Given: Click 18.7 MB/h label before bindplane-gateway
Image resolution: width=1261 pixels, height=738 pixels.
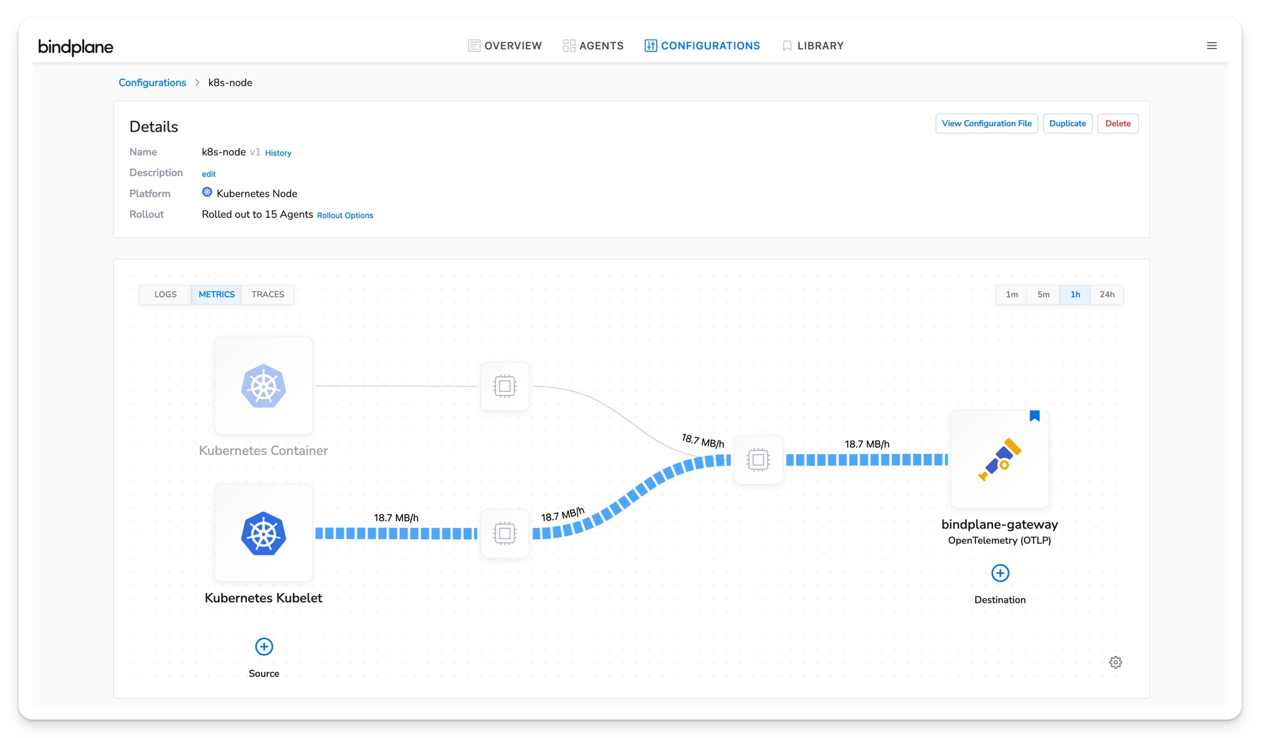Looking at the screenshot, I should pyautogui.click(x=867, y=444).
